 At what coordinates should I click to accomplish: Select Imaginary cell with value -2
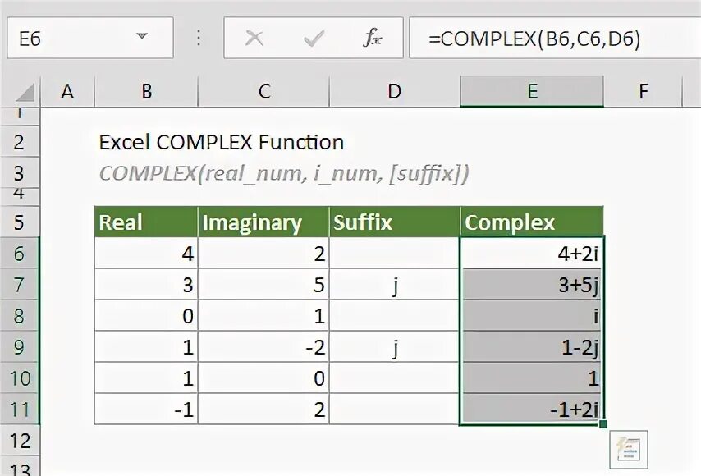(x=263, y=347)
